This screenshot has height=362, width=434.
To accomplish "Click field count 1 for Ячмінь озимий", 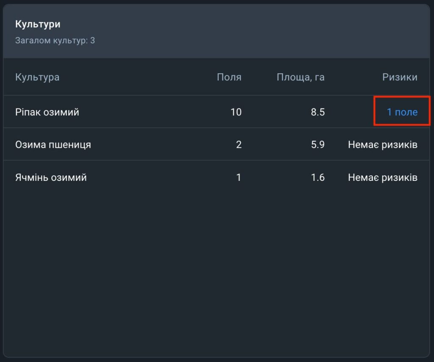I will point(239,177).
